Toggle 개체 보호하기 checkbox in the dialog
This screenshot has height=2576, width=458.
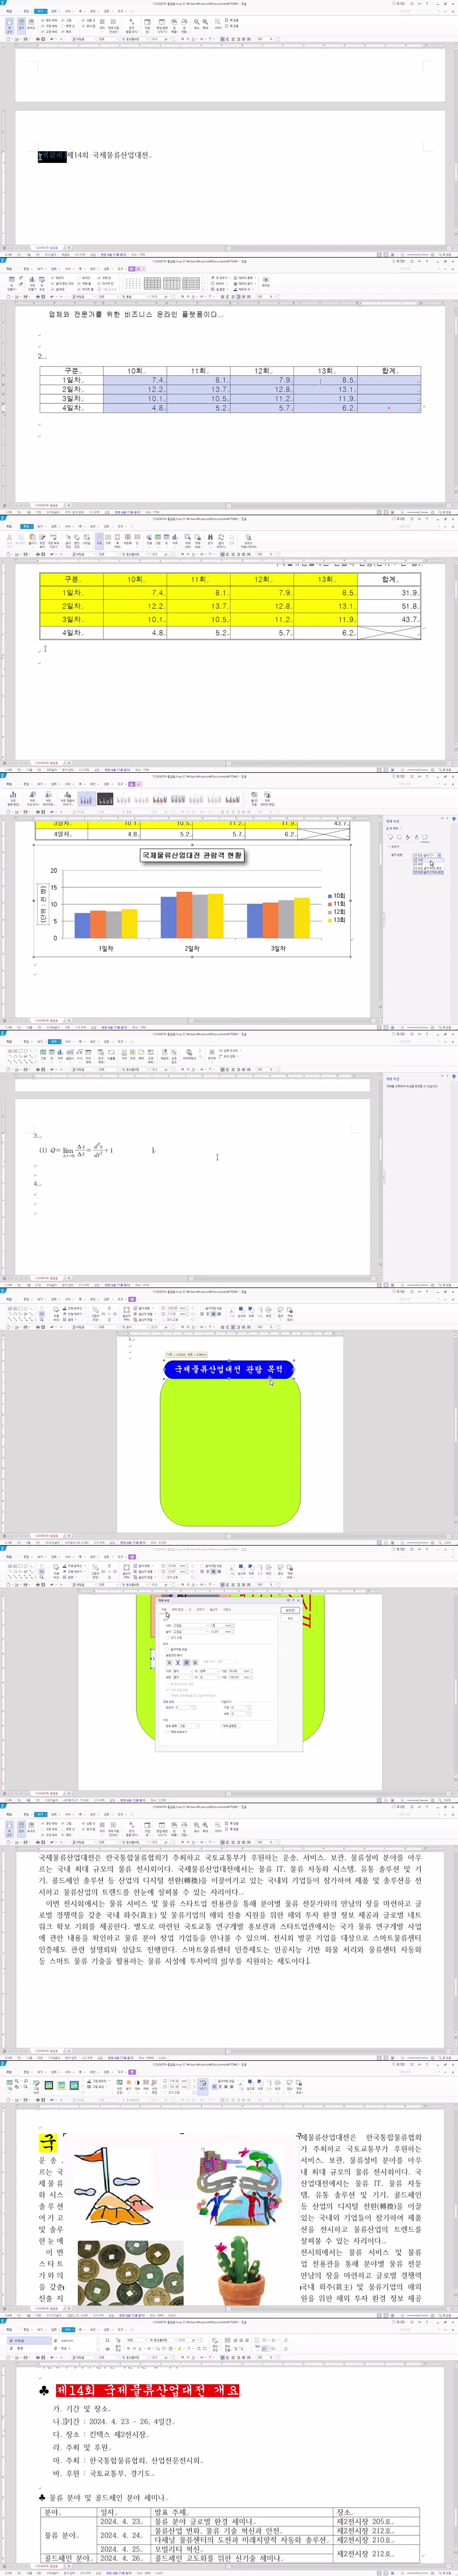pos(168,1732)
